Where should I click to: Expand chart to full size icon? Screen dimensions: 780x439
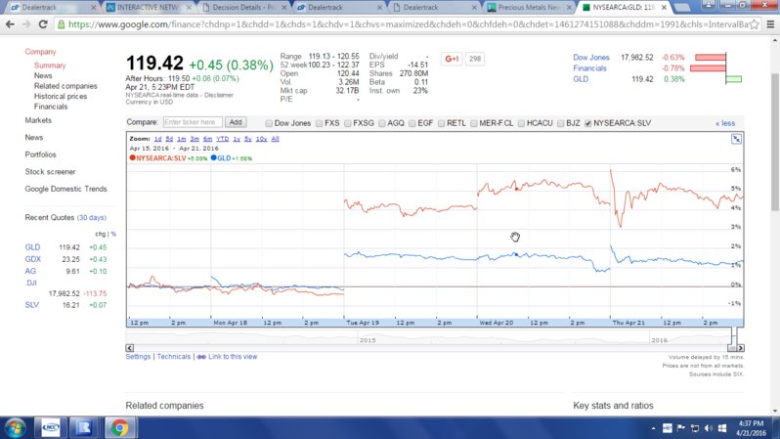(736, 140)
